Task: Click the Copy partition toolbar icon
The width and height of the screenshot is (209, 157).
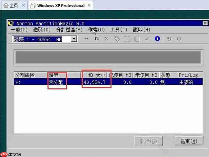Action: (137, 39)
